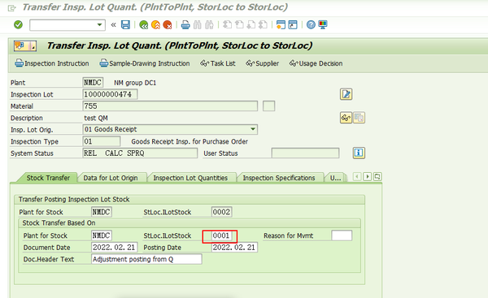This screenshot has width=488, height=298.
Task: Click the StLoc.ILotStock 0002 field
Action: [221, 212]
